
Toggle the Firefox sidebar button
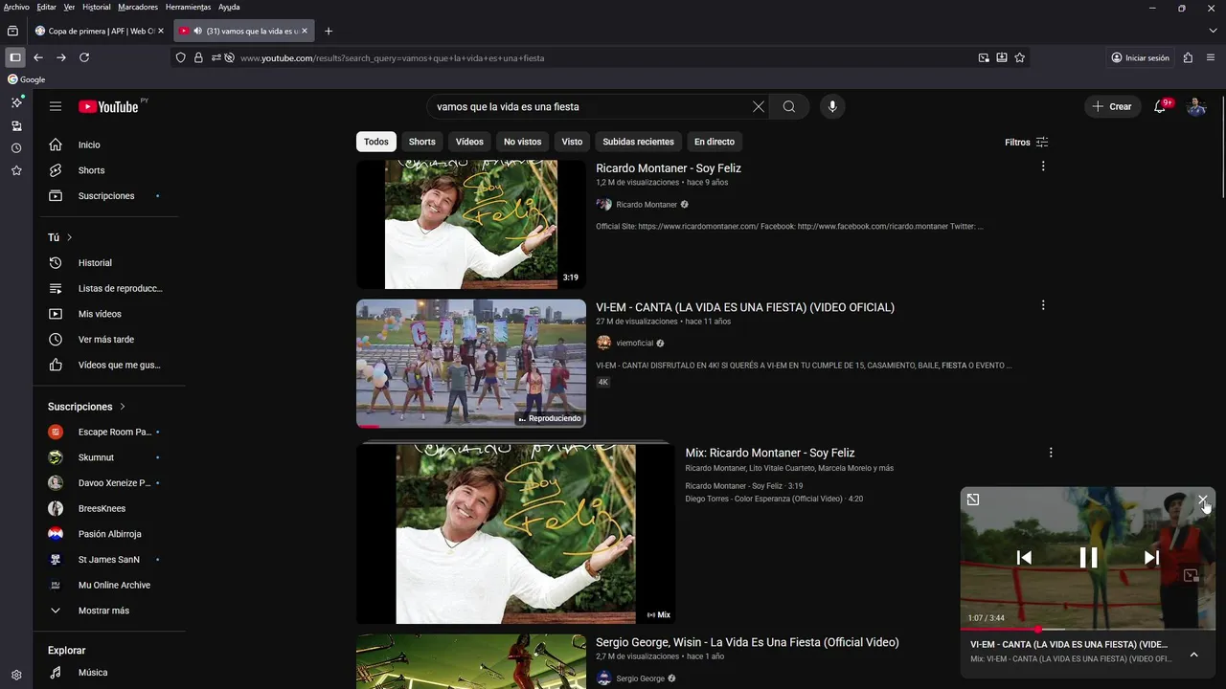[x=14, y=57]
